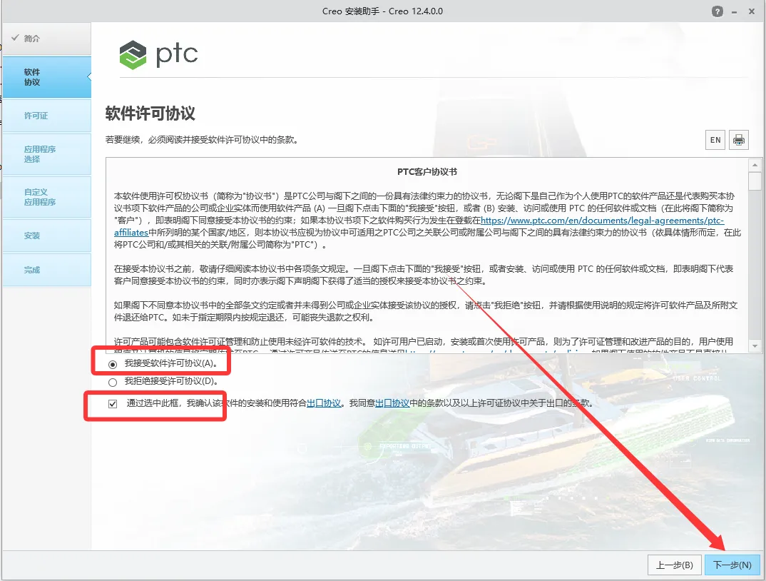Minimize the Creo installer window
The height and width of the screenshot is (581, 766).
click(734, 11)
